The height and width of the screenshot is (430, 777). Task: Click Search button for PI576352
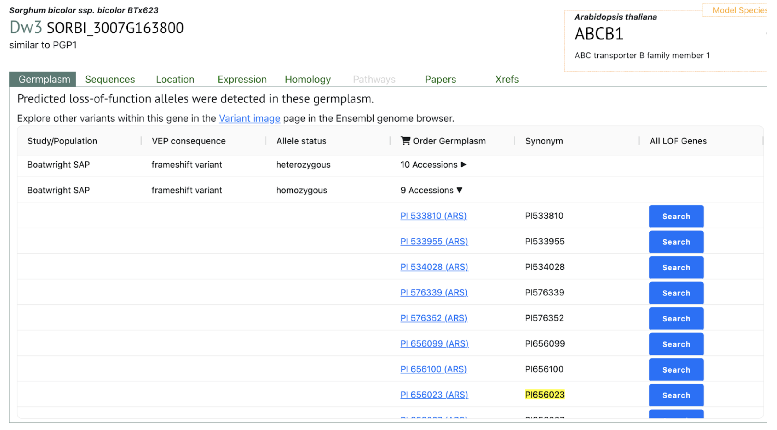coord(676,318)
